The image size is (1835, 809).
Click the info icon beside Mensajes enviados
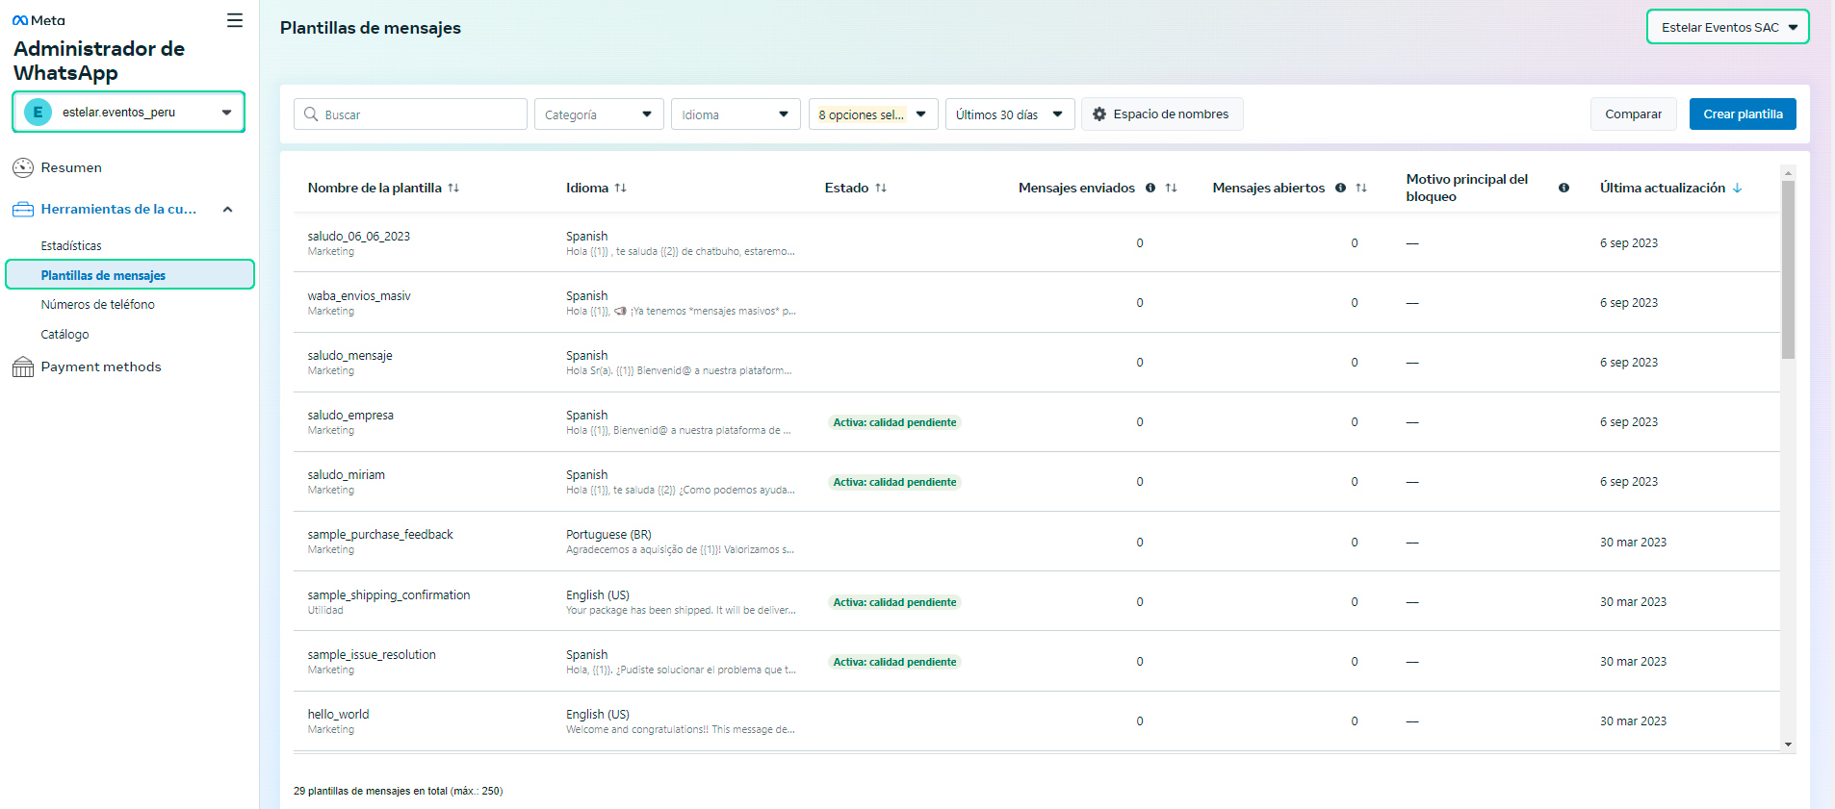point(1150,188)
